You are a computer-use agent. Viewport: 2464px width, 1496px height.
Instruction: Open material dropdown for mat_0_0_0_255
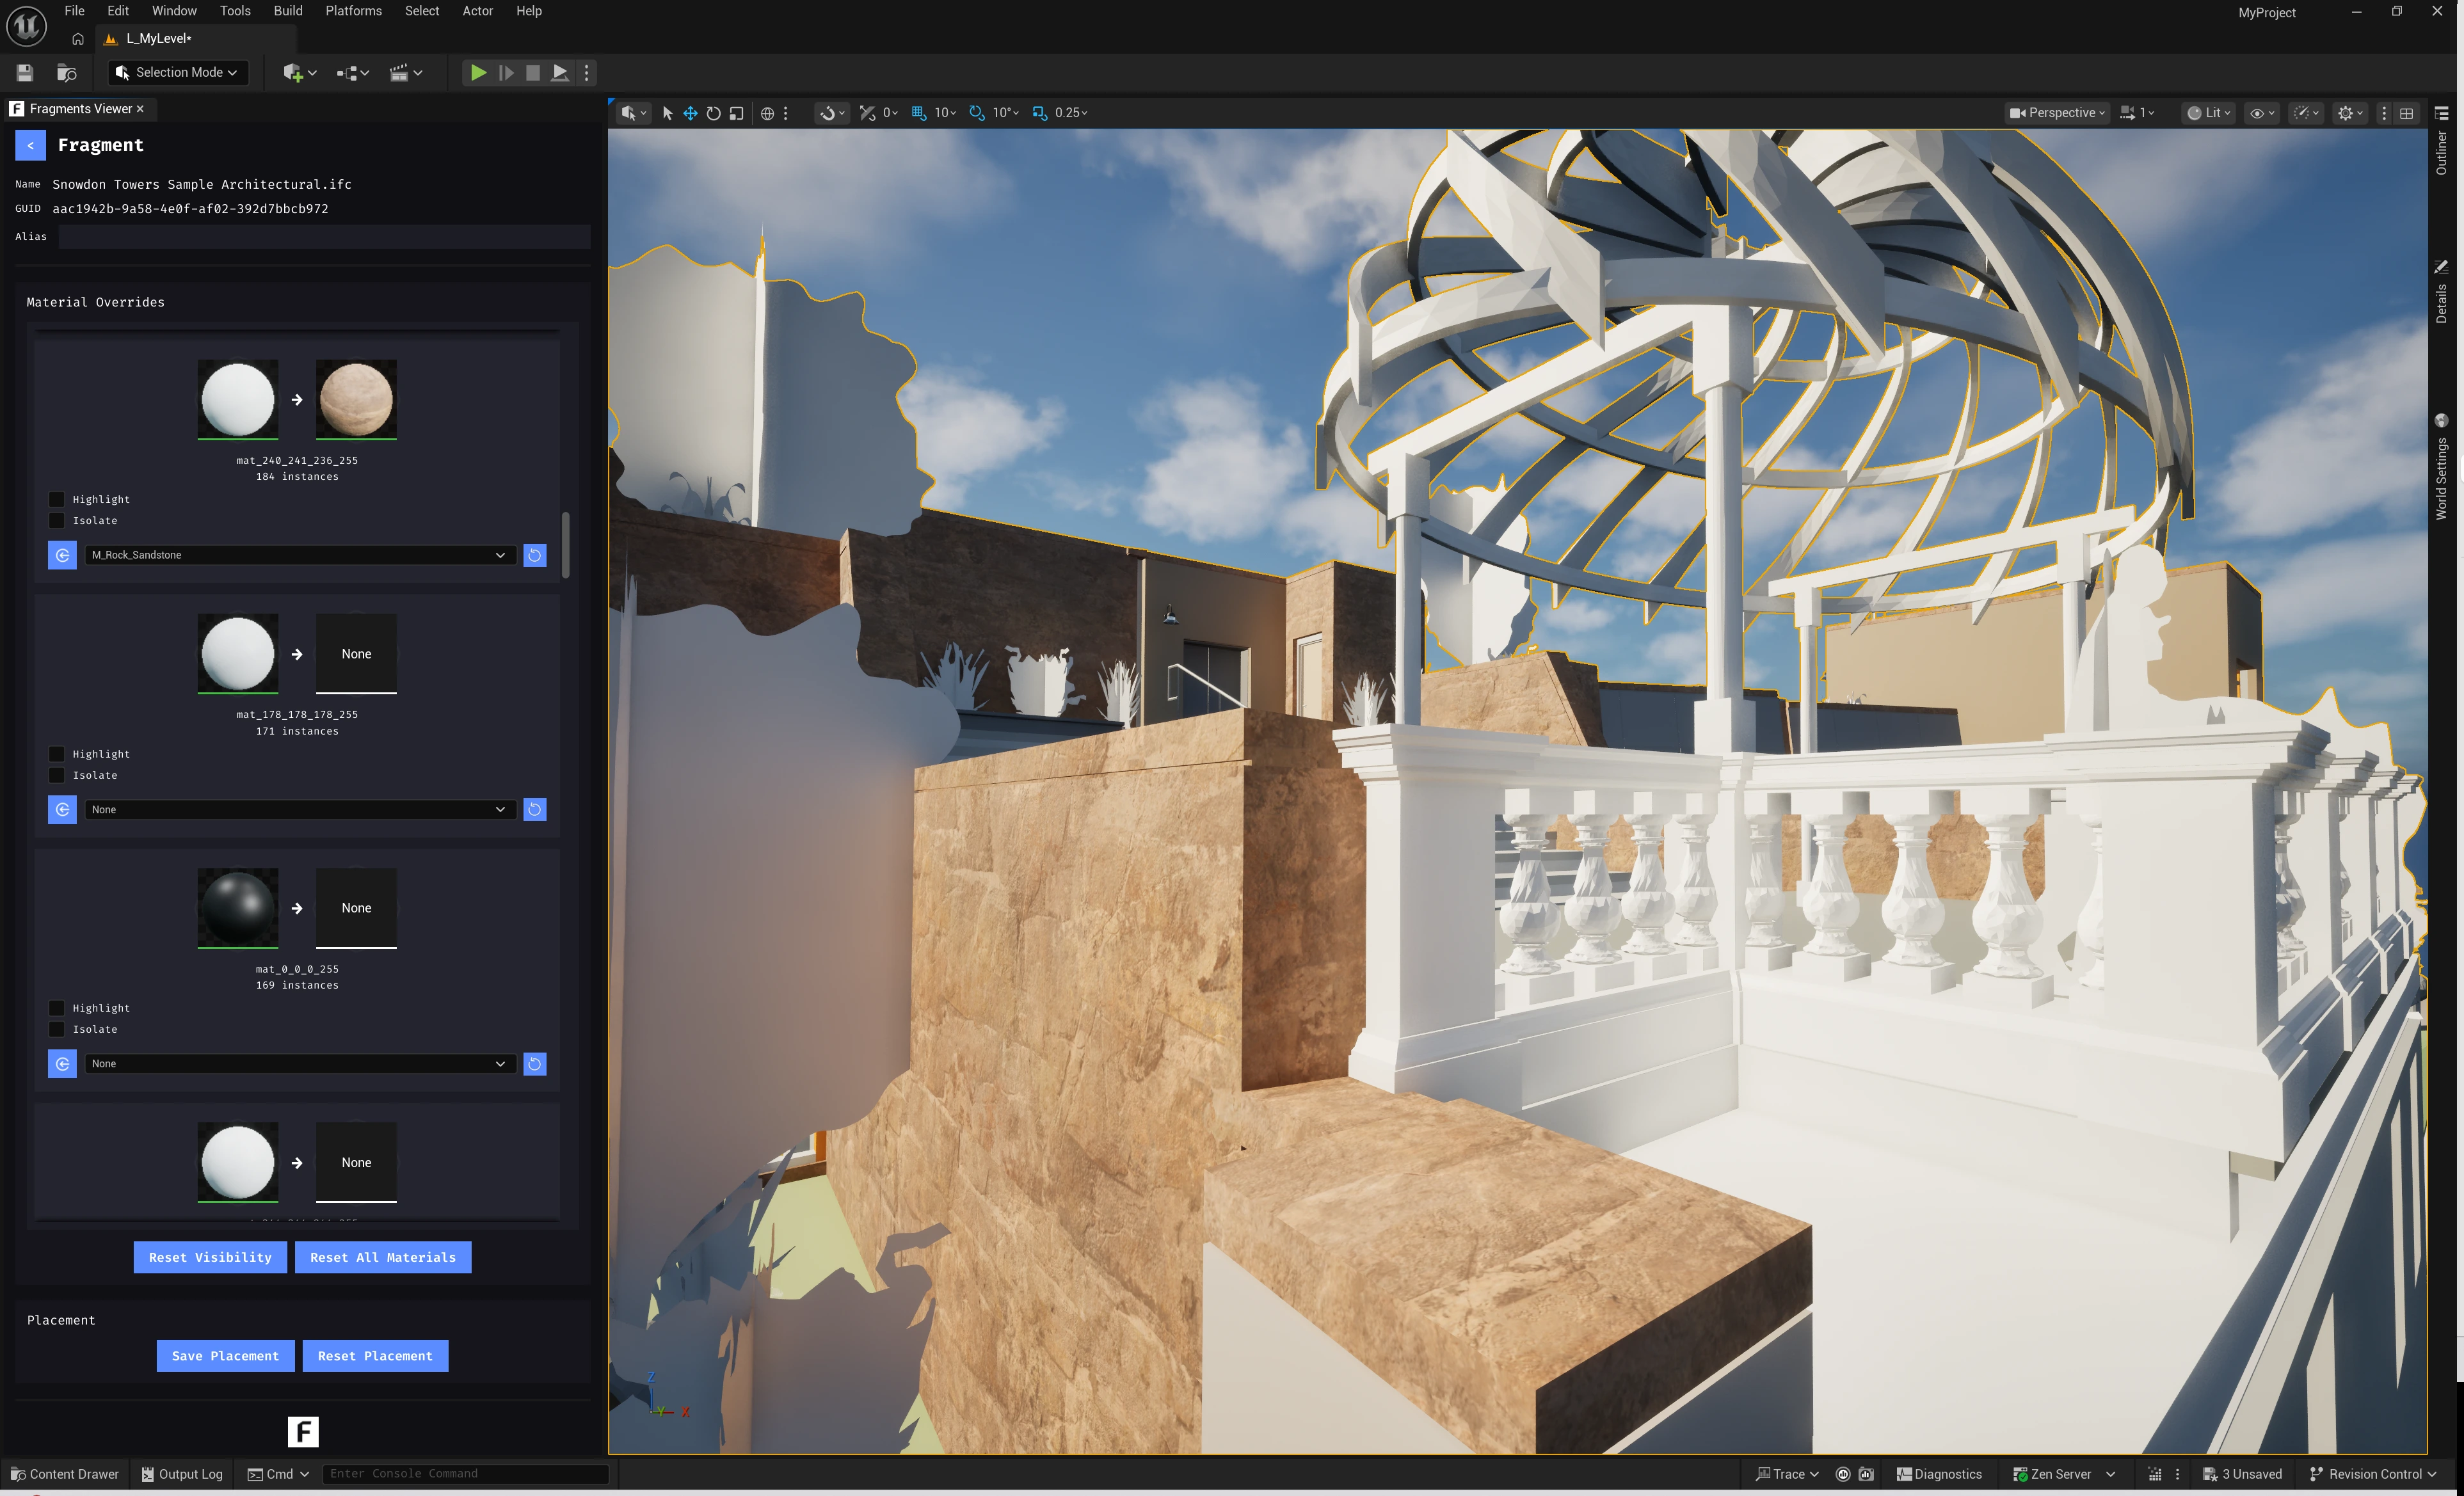(x=300, y=1063)
